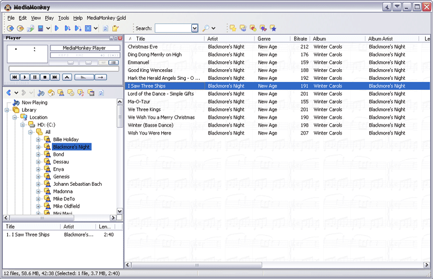Expand the Enya artist node
433x279 pixels.
tap(39, 169)
